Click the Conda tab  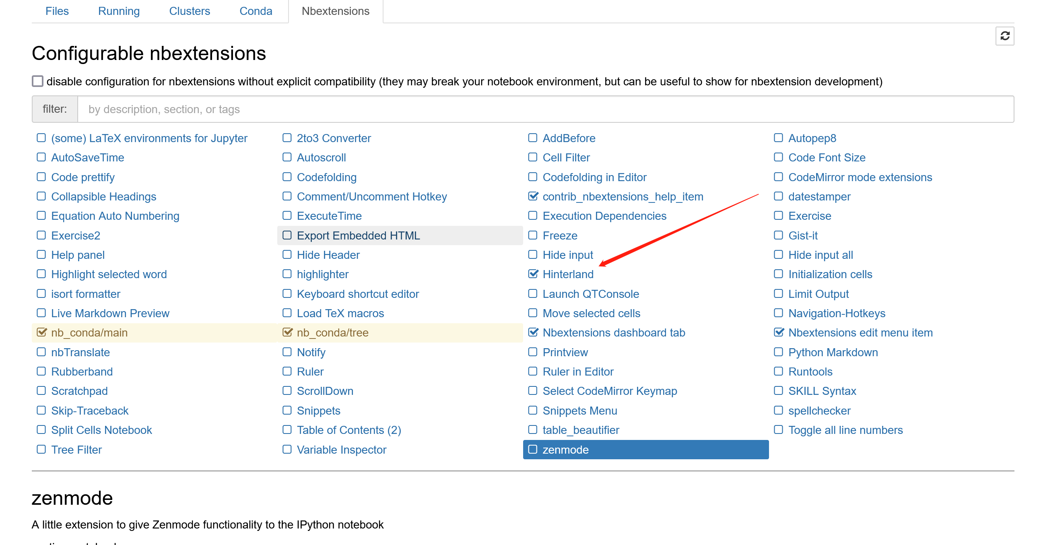point(255,11)
